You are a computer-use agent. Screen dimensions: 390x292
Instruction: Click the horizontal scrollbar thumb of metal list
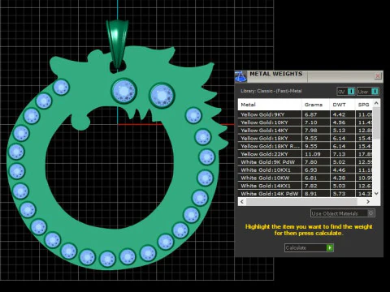301,202
